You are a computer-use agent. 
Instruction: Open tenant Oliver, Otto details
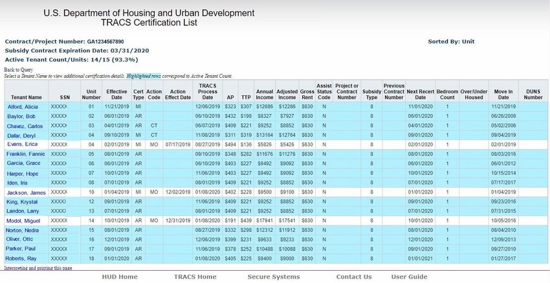19,239
